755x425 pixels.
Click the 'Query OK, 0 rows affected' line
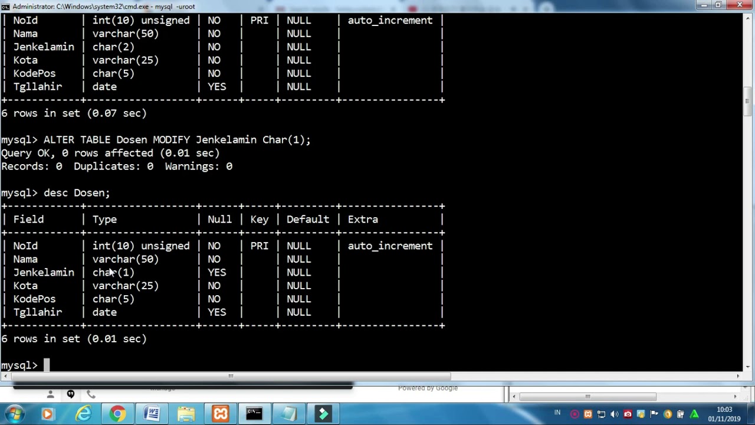[110, 153]
